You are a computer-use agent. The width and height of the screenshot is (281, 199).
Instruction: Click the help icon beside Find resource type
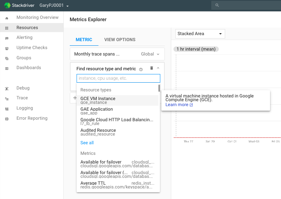point(141,69)
